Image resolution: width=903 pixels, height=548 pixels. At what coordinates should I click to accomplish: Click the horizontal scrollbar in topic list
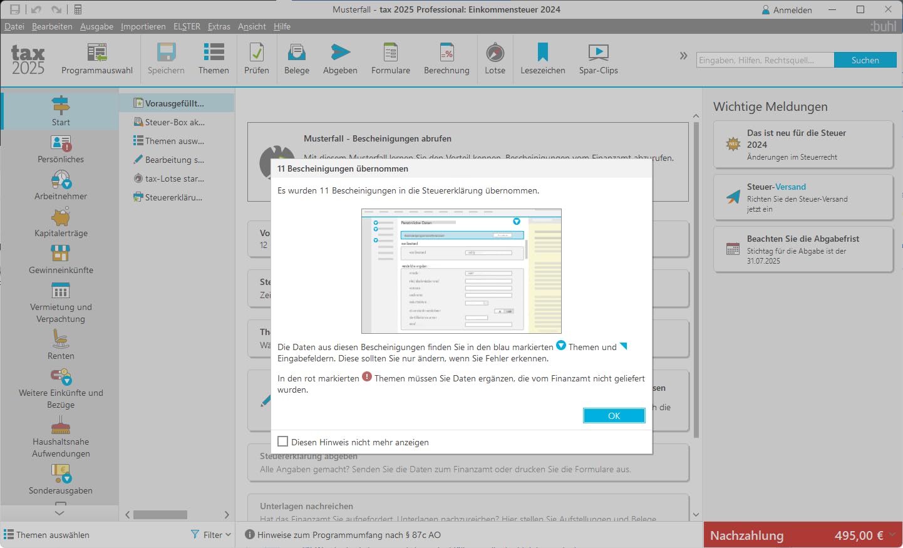click(160, 515)
